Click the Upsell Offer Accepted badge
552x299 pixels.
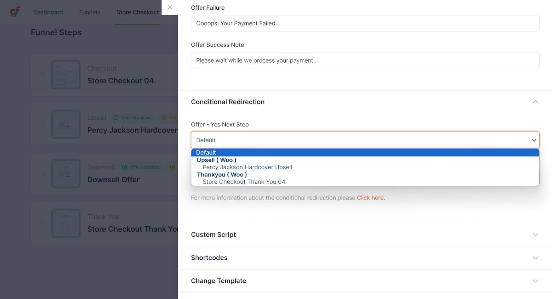pyautogui.click(x=132, y=118)
